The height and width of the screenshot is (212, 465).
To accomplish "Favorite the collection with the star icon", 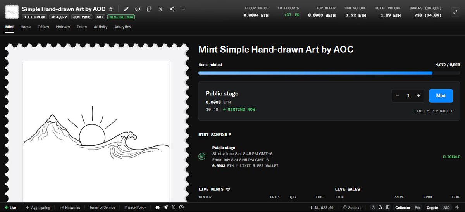I will pos(111,9).
